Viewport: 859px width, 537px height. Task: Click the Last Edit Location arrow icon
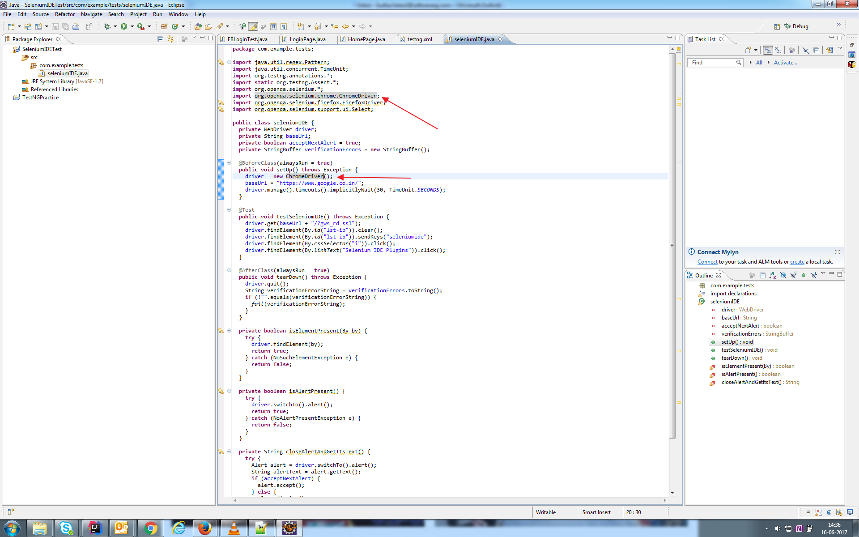[x=335, y=26]
